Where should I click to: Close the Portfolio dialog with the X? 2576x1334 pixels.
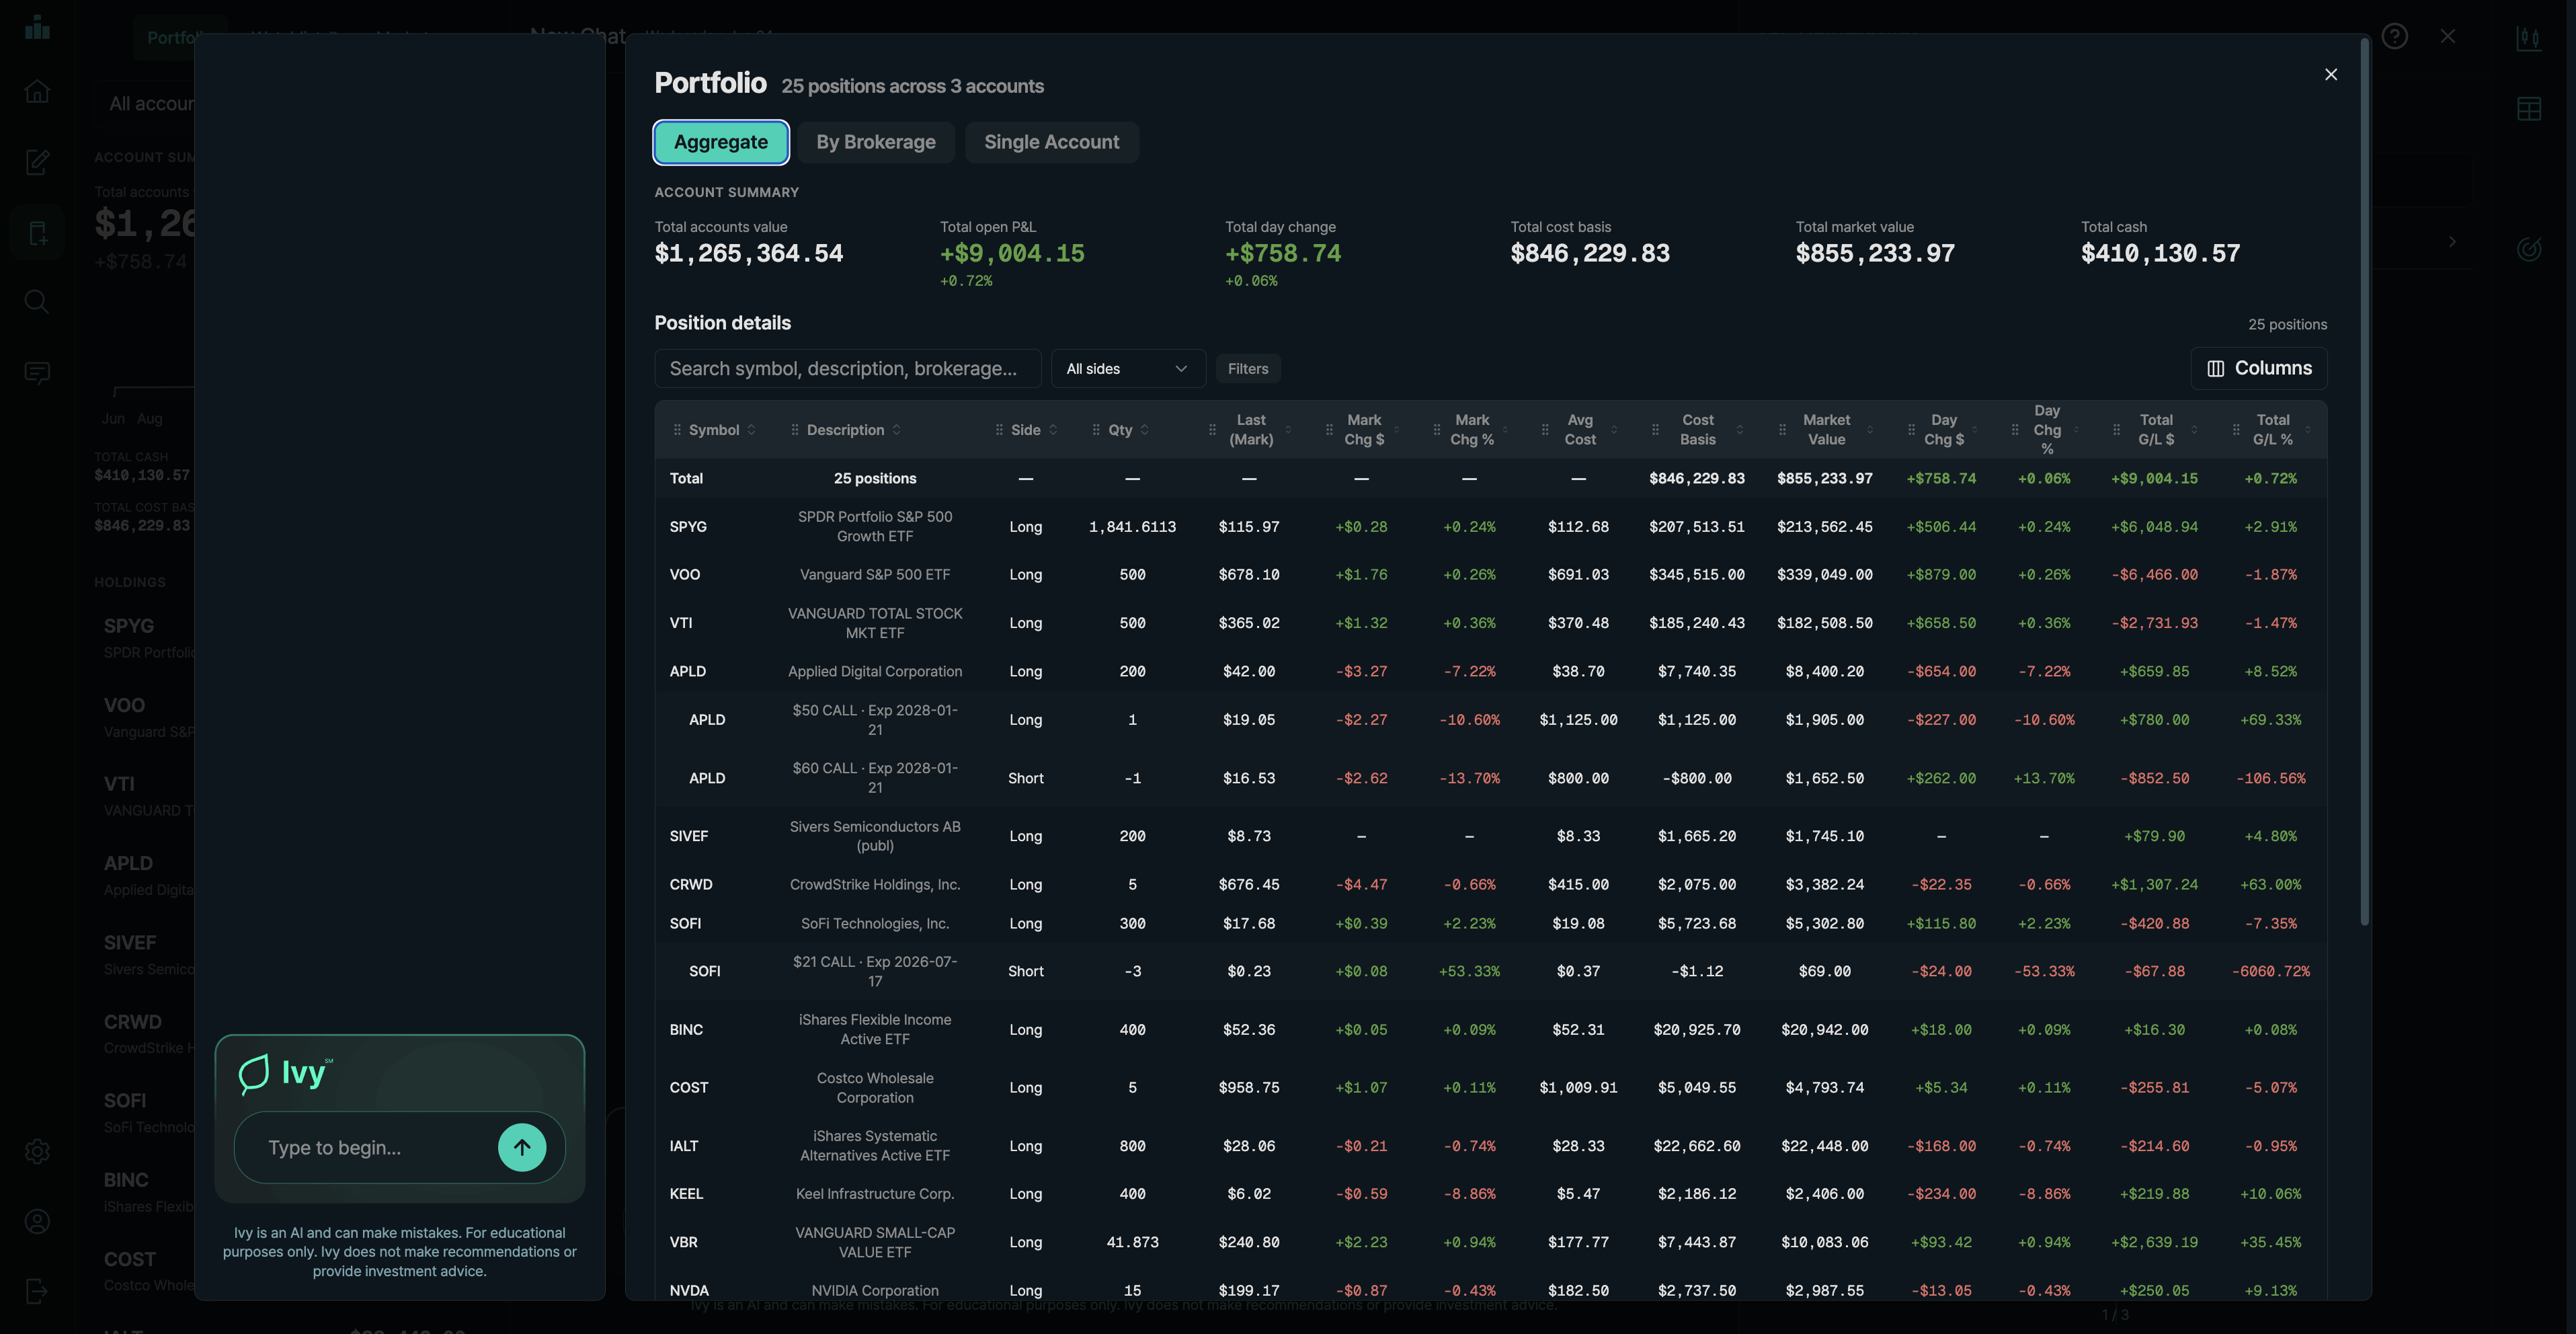click(x=2331, y=74)
